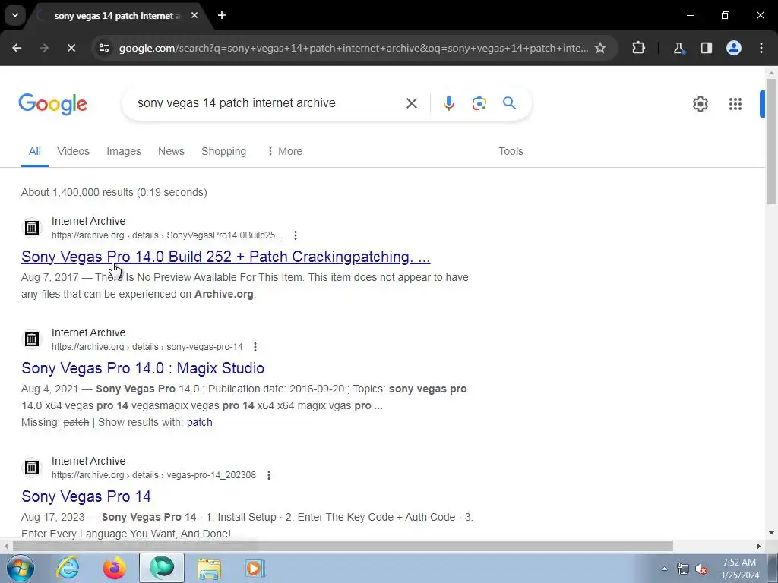Launch Firefox from the taskbar
Image resolution: width=778 pixels, height=583 pixels.
[x=115, y=568]
